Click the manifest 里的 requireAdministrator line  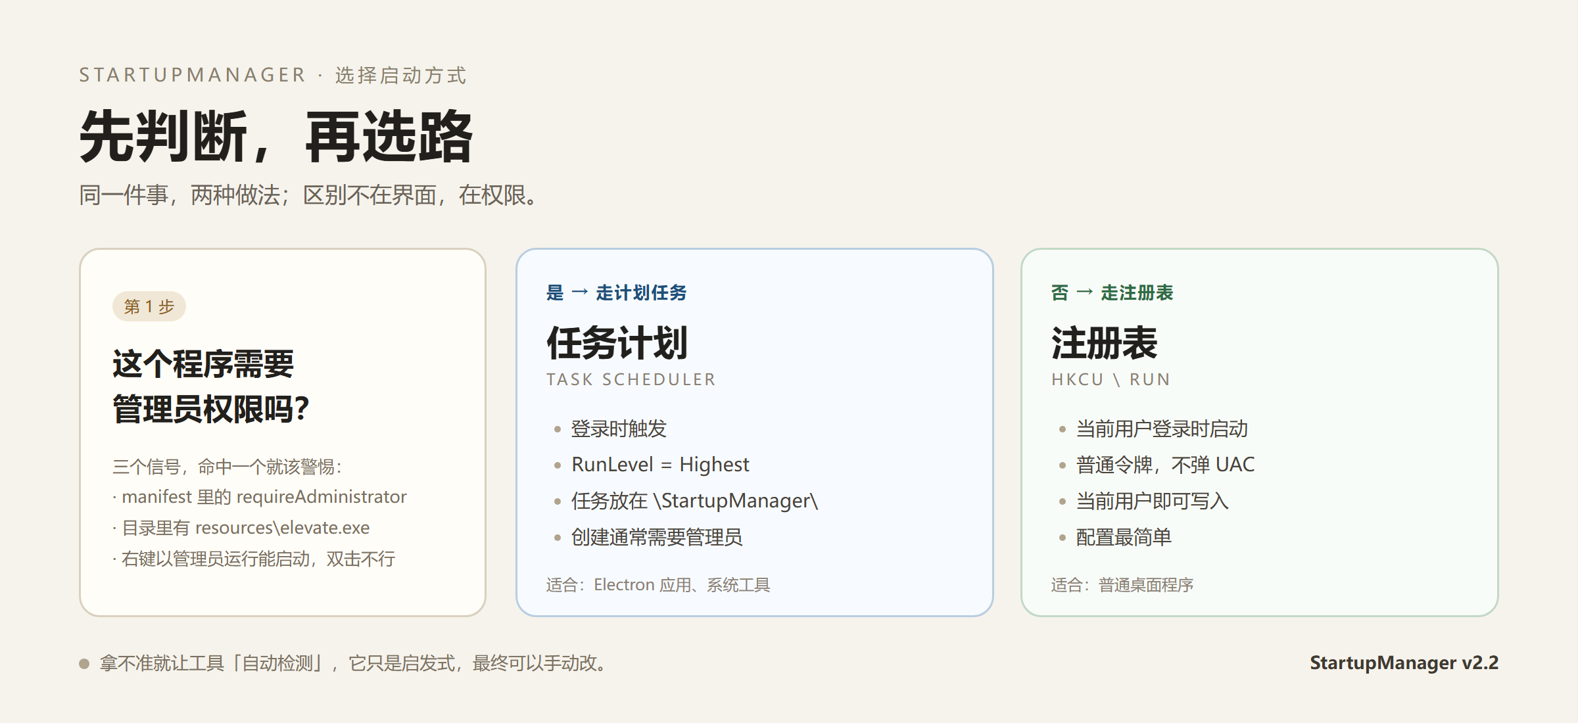(260, 497)
